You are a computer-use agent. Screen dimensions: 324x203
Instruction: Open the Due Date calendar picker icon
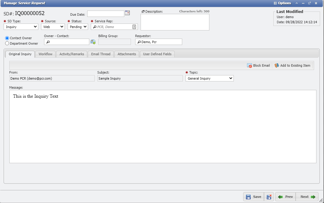pos(127,13)
